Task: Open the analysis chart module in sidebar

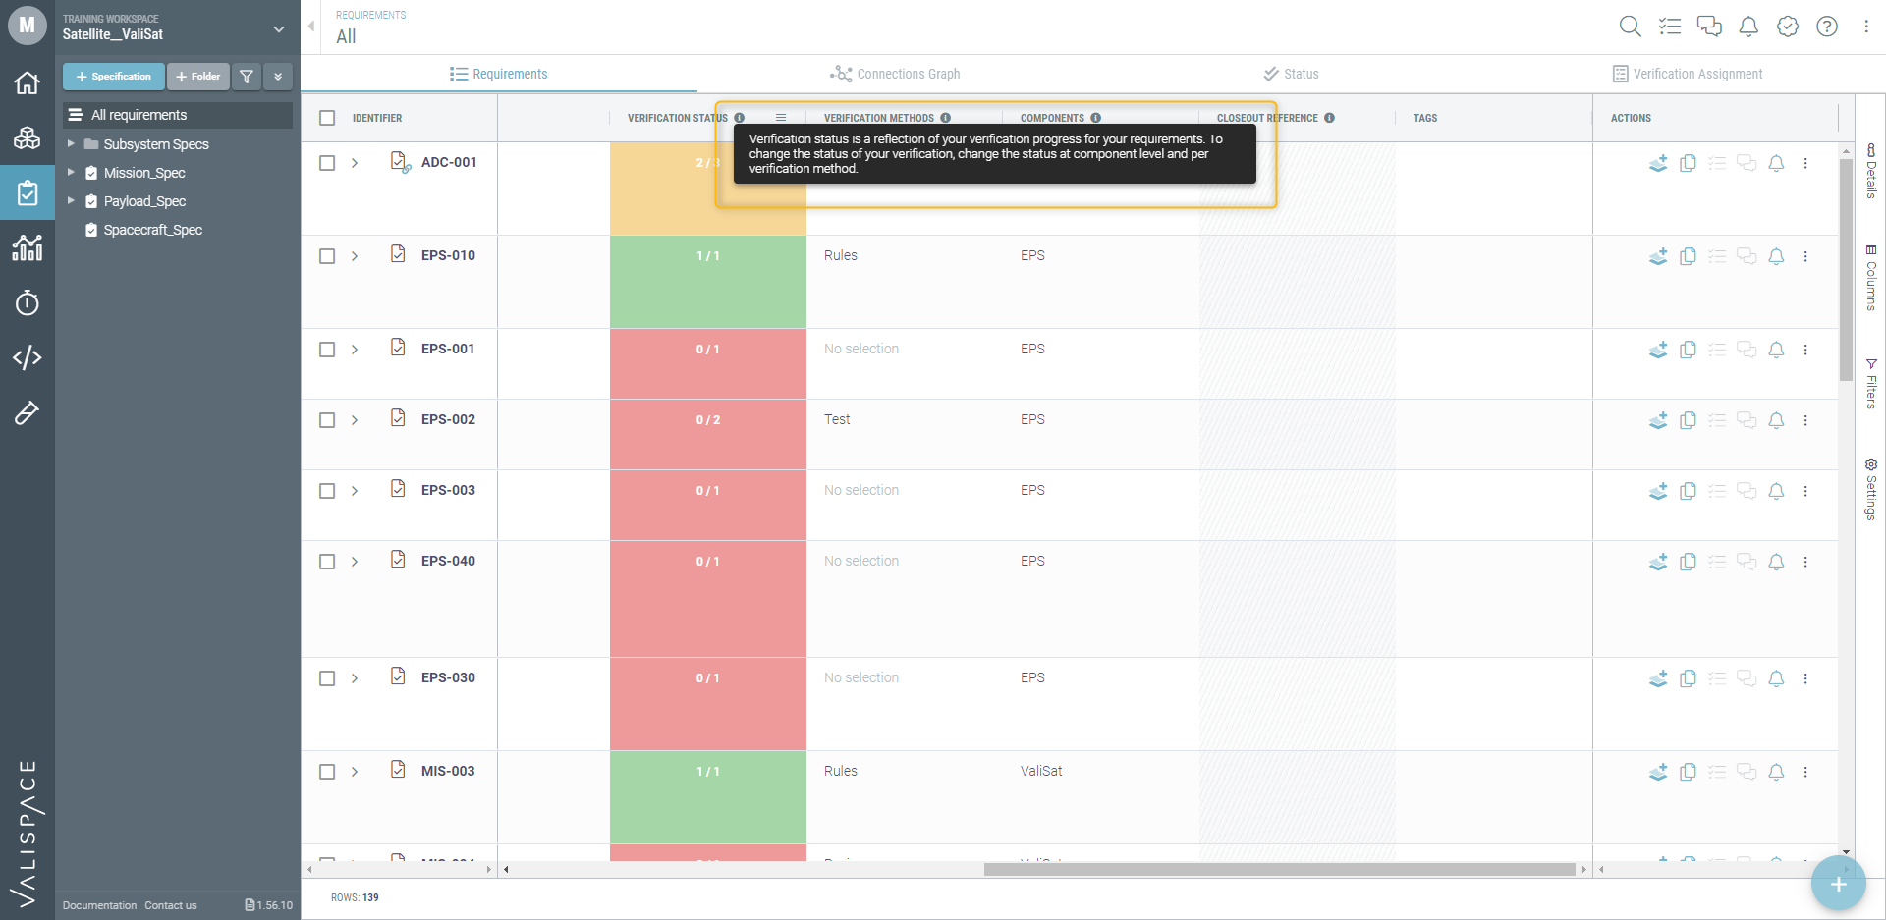Action: point(27,247)
